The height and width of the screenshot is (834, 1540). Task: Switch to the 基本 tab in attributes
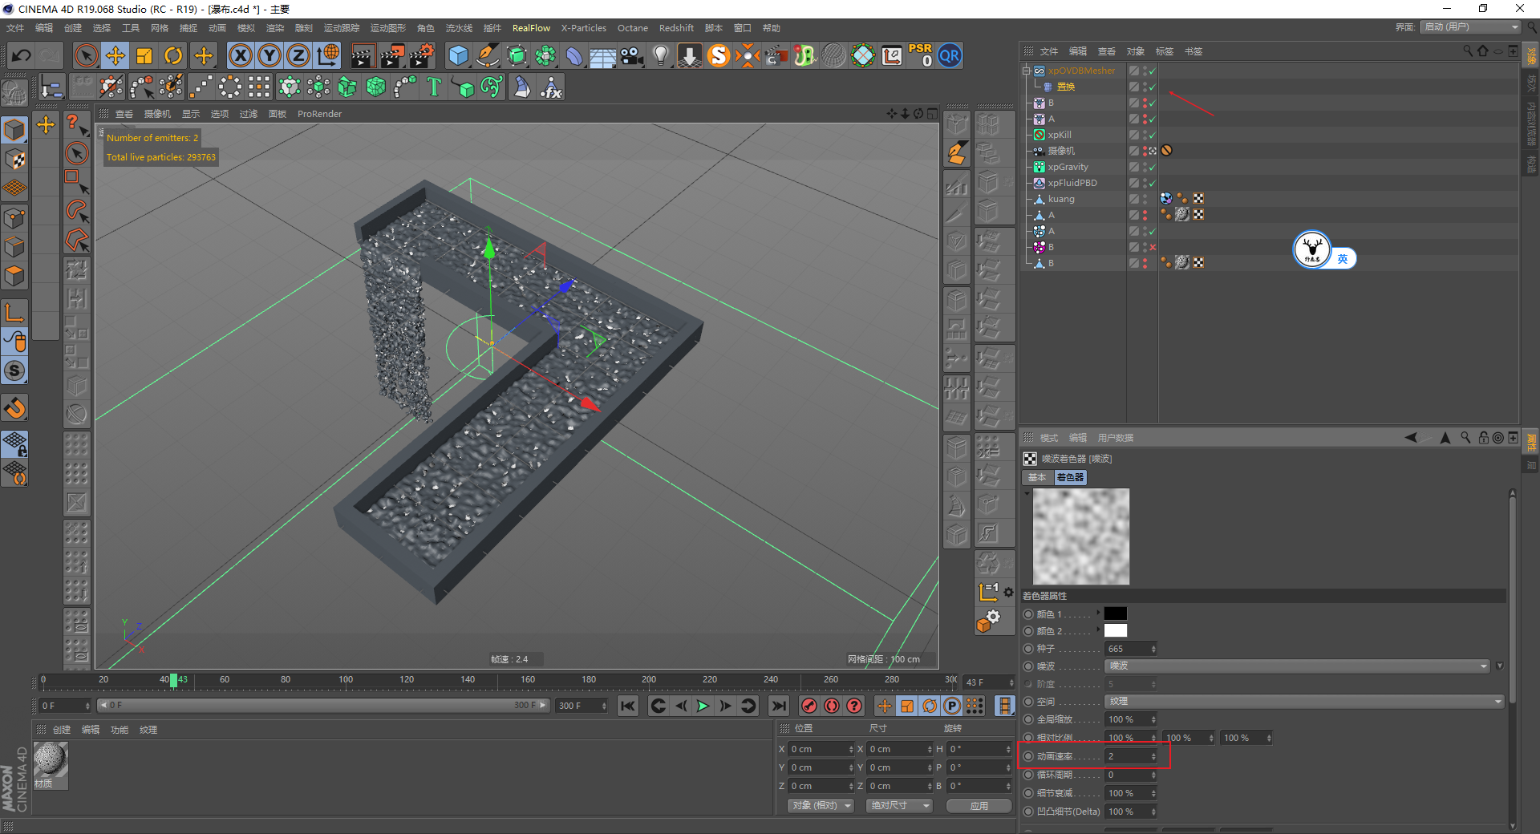tap(1037, 477)
